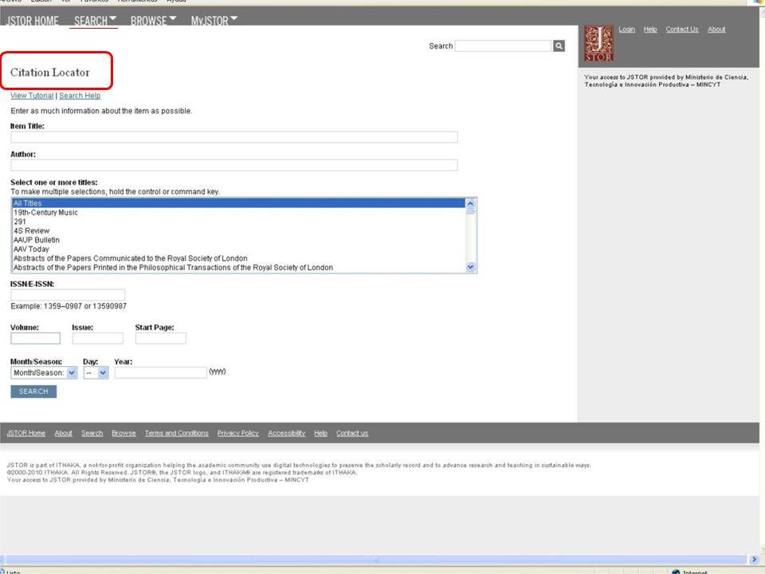Image resolution: width=765 pixels, height=574 pixels.
Task: Open JSTOR Home link in footer
Action: pos(26,434)
